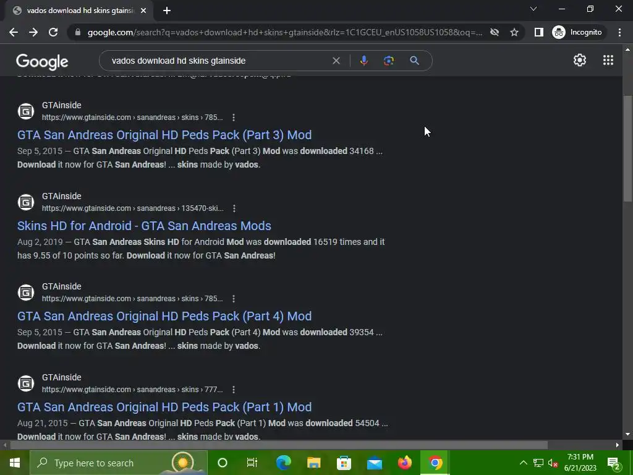Image resolution: width=633 pixels, height=475 pixels.
Task: Open network status tray icon
Action: (538, 463)
